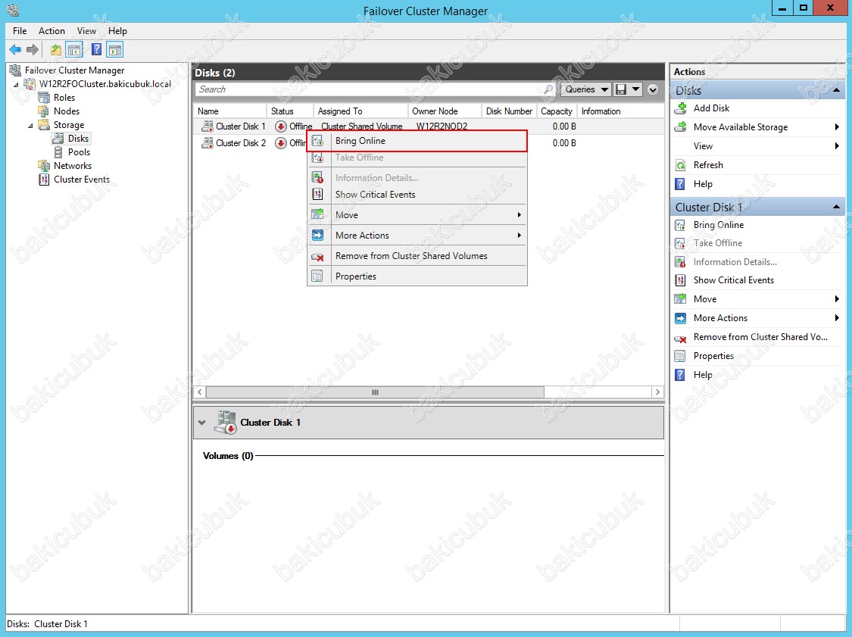This screenshot has width=852, height=637.
Task: Click the search magnifier icon in Disks
Action: pos(548,89)
